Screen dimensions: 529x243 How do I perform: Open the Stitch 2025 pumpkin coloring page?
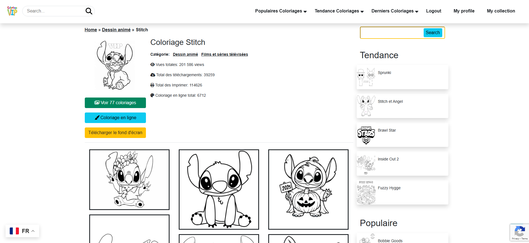point(308,190)
